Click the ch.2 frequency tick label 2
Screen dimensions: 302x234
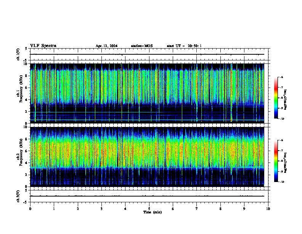coord(27,175)
